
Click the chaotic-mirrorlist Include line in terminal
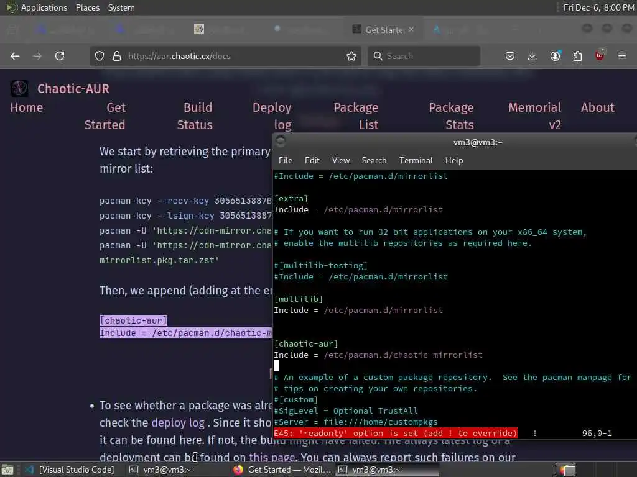378,355
